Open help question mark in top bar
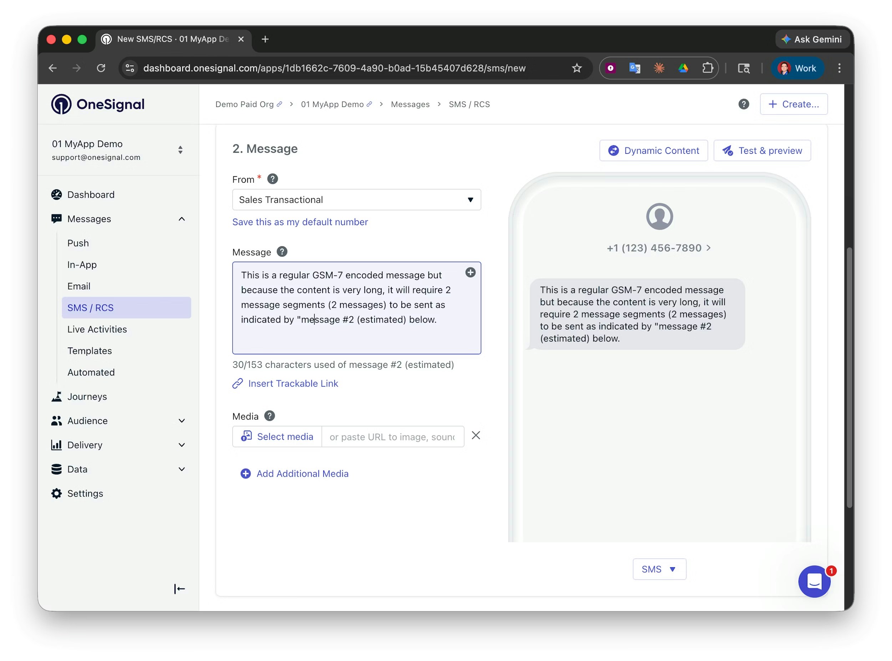This screenshot has width=892, height=661. (744, 104)
